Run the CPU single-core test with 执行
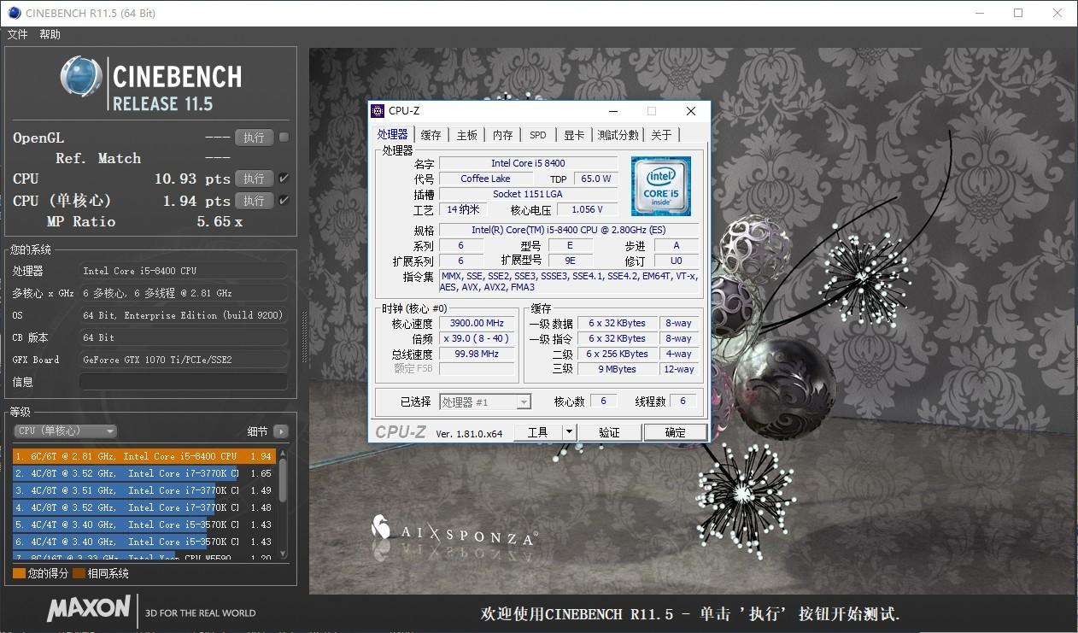Image resolution: width=1078 pixels, height=633 pixels. 255,201
